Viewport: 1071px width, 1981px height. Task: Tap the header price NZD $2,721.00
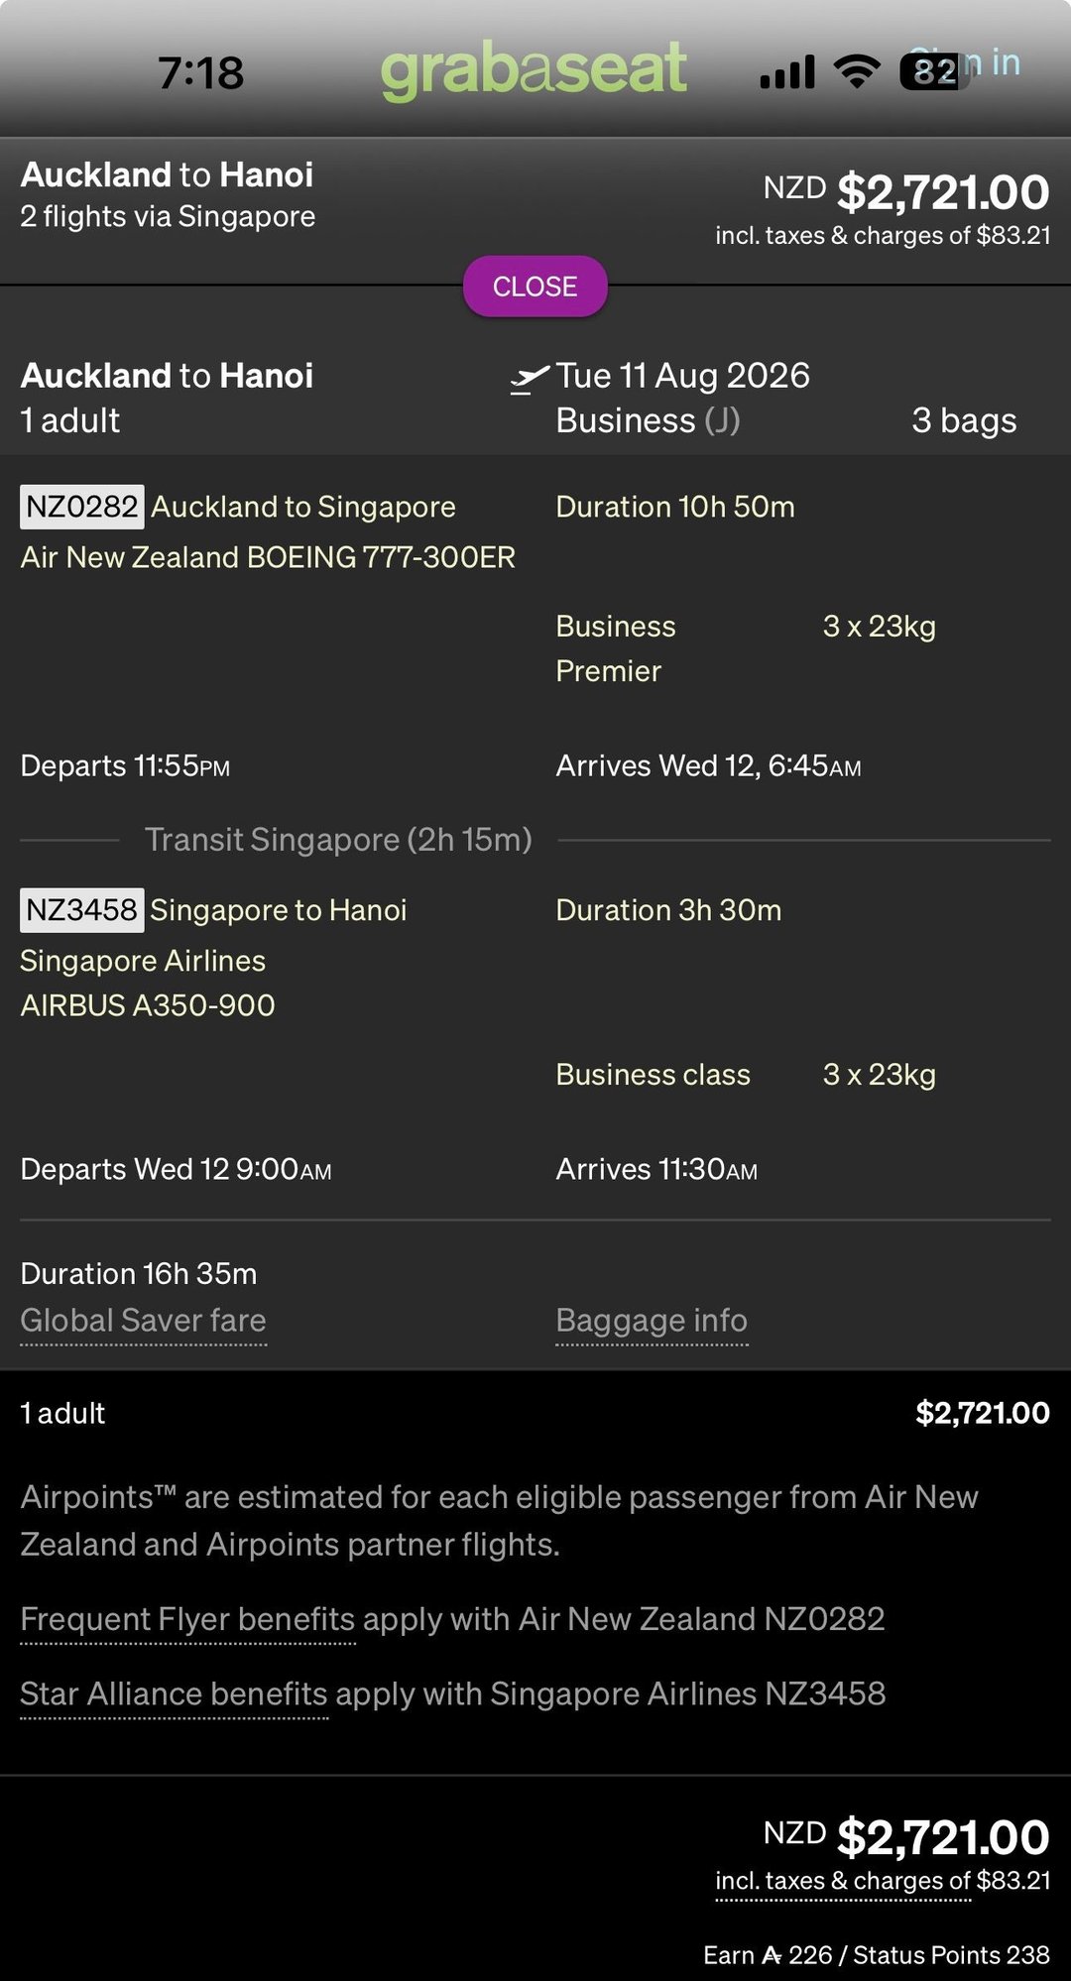coord(905,191)
